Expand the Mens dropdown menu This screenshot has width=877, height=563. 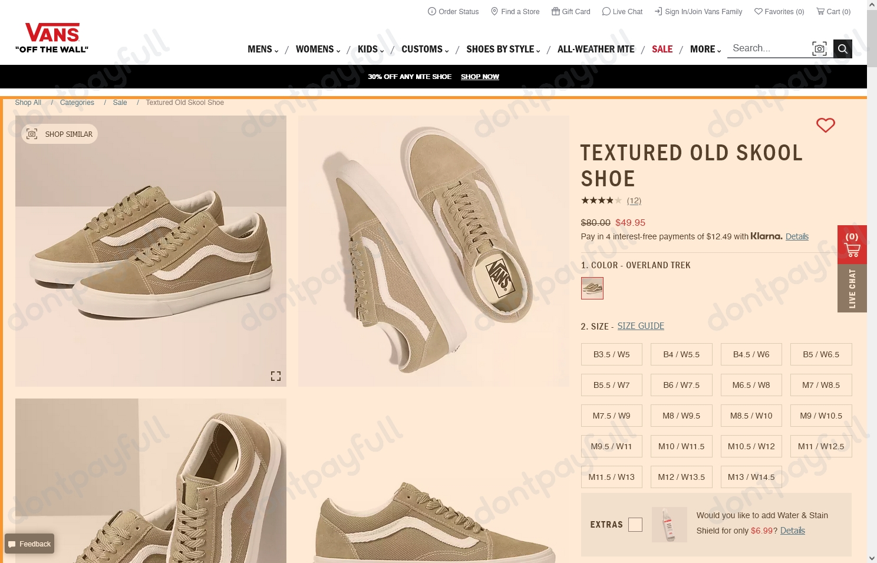click(x=263, y=50)
